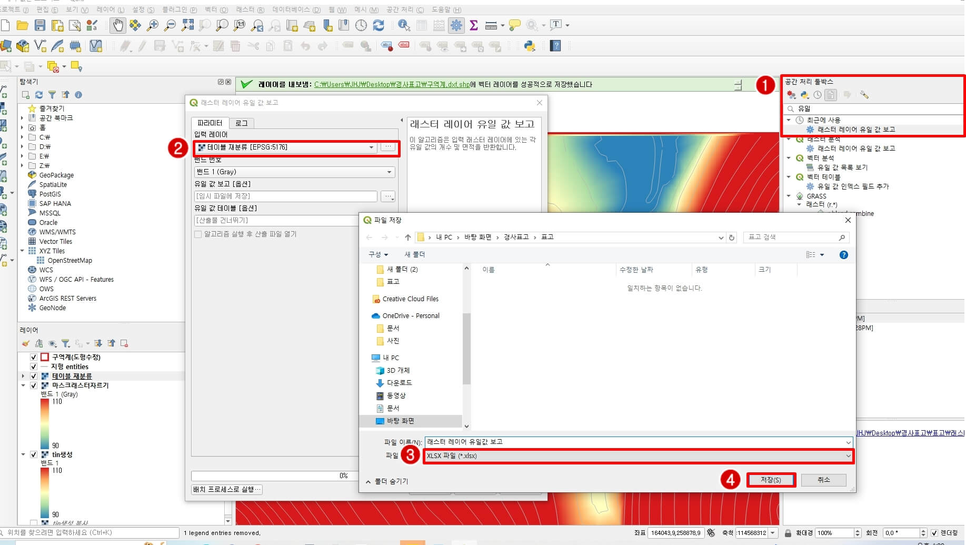The image size is (966, 545).
Task: Go up one folder in save dialog
Action: 407,237
